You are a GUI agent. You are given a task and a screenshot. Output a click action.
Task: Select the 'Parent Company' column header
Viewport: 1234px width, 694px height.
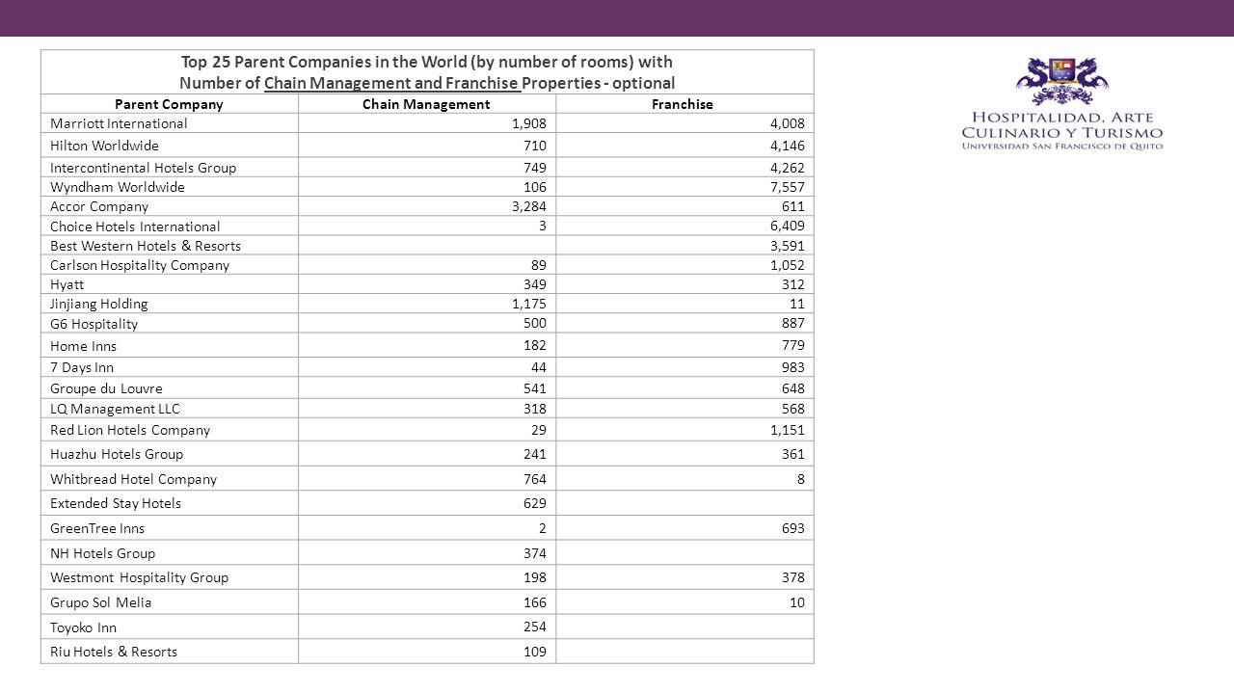tap(169, 104)
